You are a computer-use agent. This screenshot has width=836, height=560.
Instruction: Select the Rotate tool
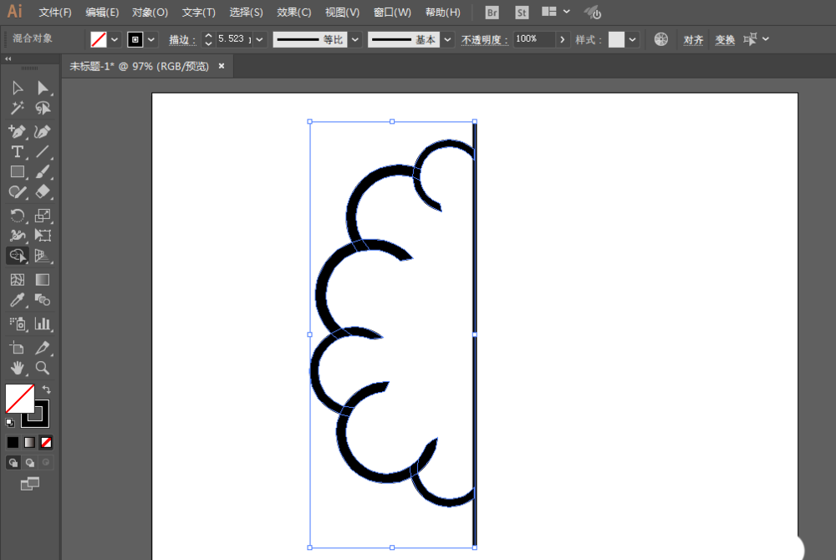click(x=17, y=215)
